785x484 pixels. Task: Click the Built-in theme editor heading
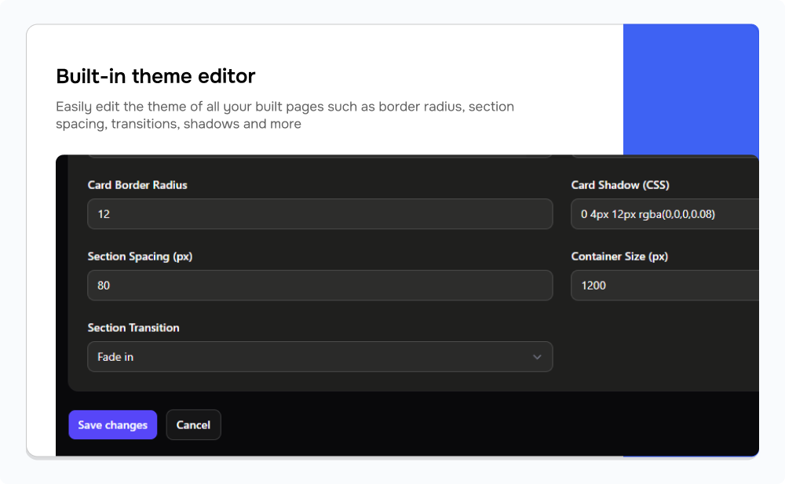click(x=155, y=76)
